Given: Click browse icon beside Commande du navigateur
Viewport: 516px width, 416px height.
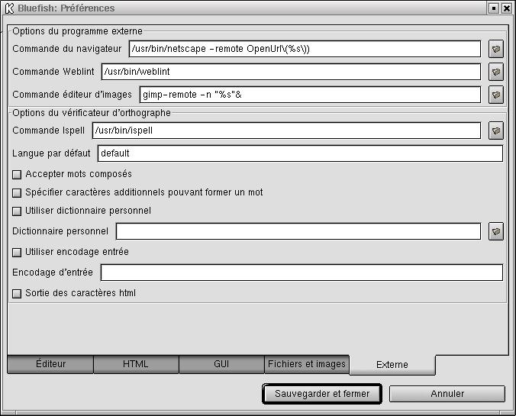Looking at the screenshot, I should (496, 50).
